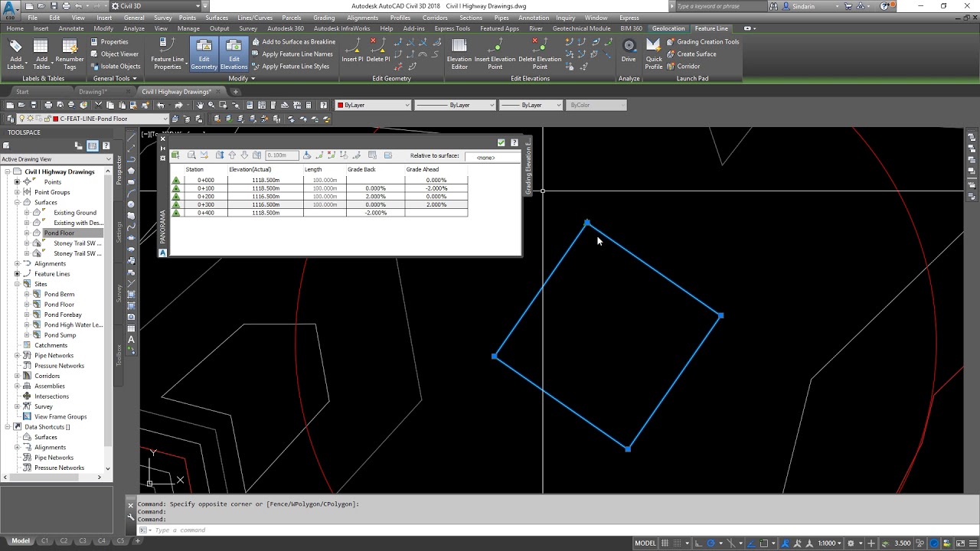Click Add to Surface as Breakline
The width and height of the screenshot is (980, 551).
pyautogui.click(x=293, y=42)
